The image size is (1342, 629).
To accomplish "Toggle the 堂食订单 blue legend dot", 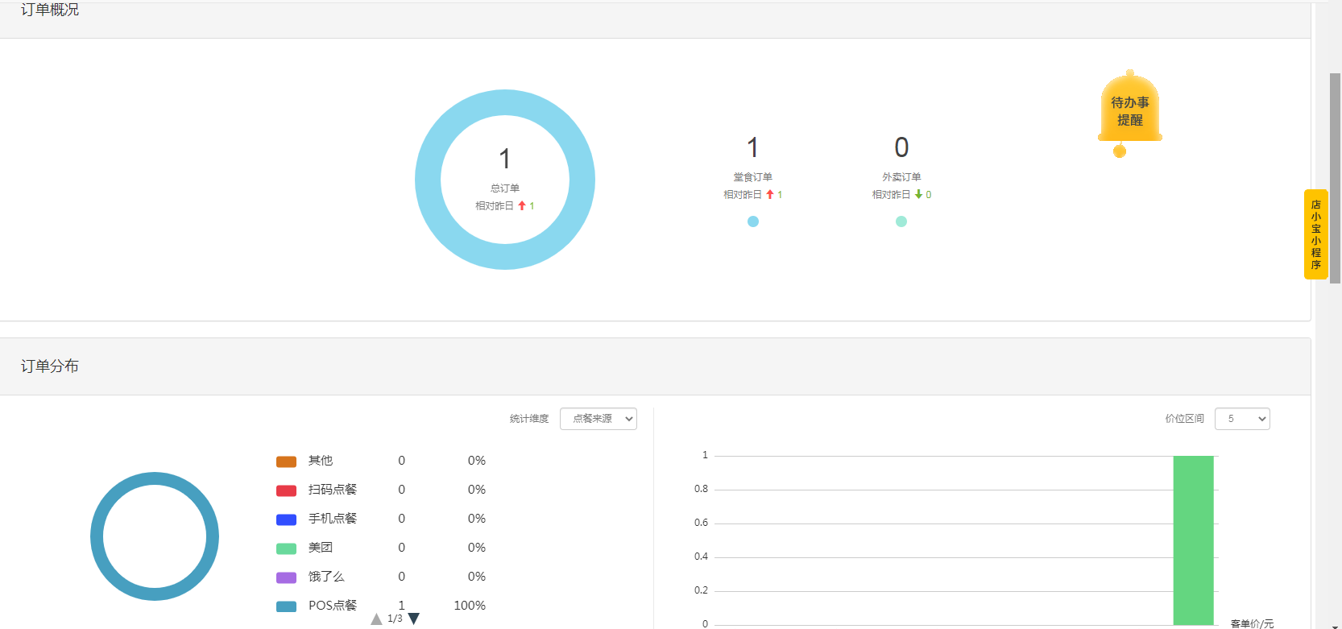I will pyautogui.click(x=753, y=221).
